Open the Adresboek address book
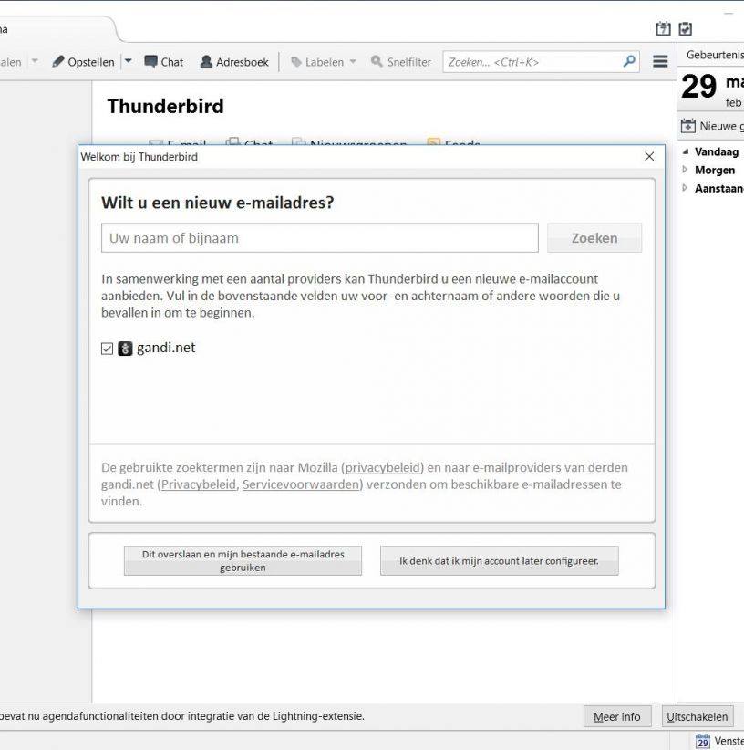744x750 pixels. coord(234,62)
